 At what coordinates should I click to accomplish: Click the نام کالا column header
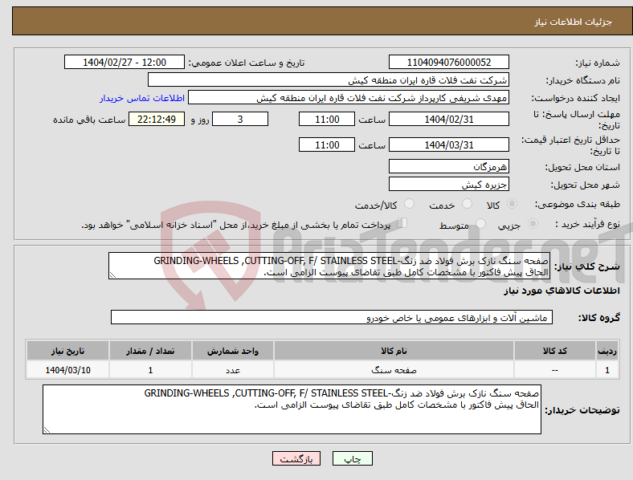[x=394, y=351]
